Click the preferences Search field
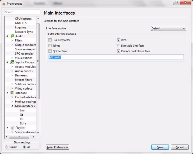 pyautogui.click(x=22, y=12)
